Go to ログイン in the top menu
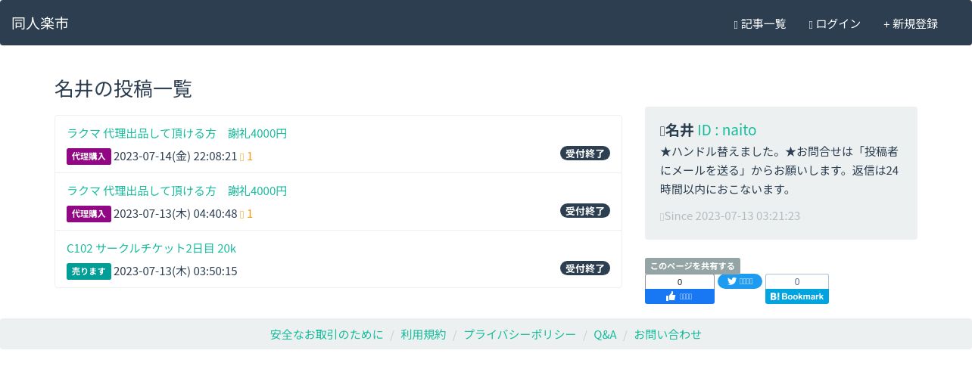Screen dimensions: 972x369 click(835, 23)
